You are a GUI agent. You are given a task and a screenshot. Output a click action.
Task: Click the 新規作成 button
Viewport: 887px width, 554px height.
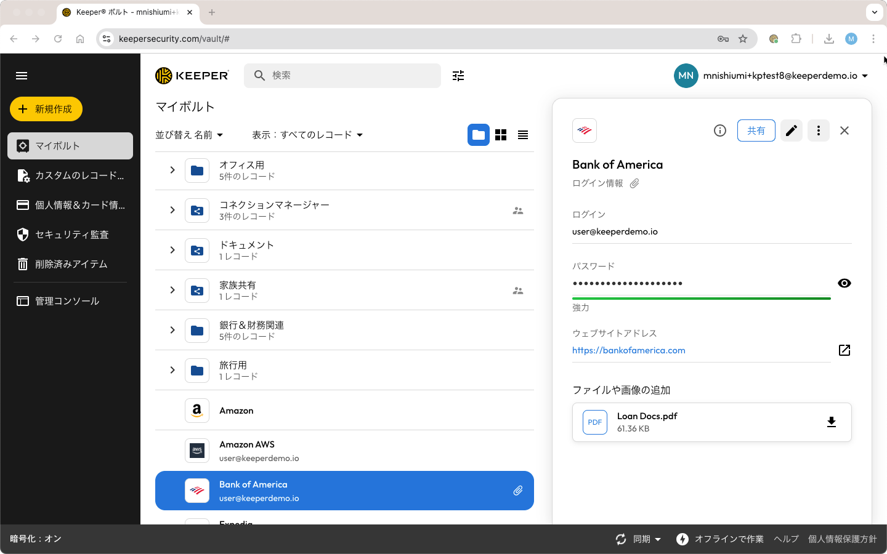pyautogui.click(x=46, y=109)
